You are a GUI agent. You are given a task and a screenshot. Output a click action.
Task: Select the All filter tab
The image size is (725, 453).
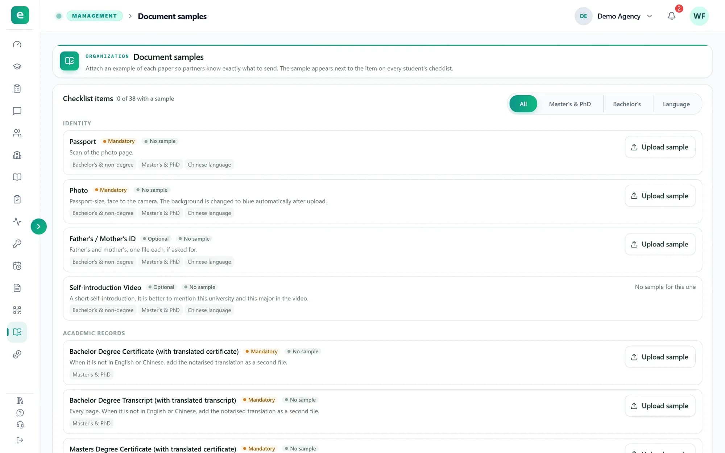click(x=523, y=104)
